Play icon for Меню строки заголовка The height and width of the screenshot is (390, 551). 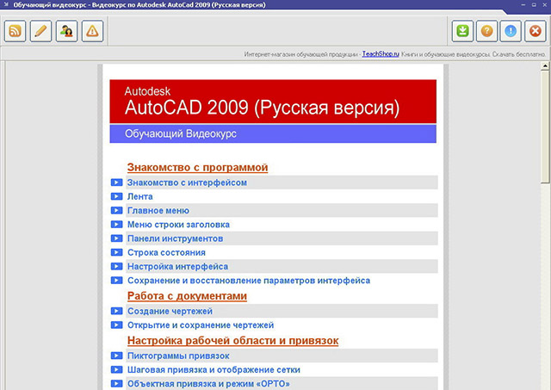point(117,224)
